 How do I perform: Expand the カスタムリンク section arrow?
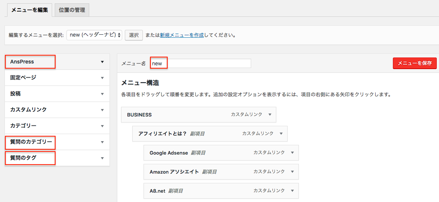102,110
